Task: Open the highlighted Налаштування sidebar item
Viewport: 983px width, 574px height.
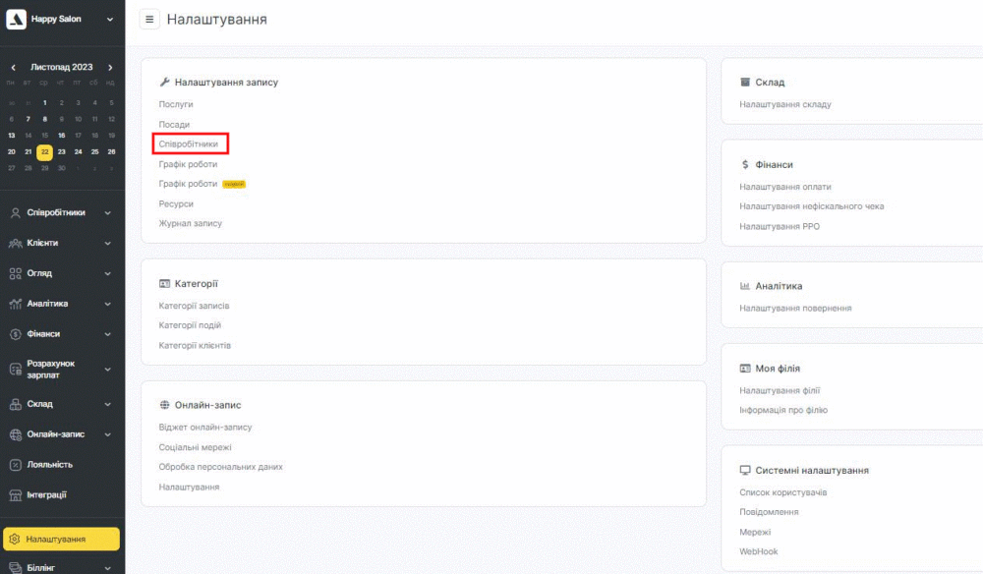Action: tap(61, 539)
